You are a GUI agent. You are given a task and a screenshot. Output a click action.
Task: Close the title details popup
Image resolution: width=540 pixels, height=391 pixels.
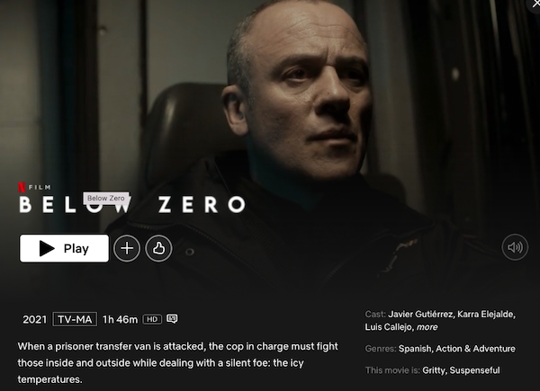[x=535, y=4]
